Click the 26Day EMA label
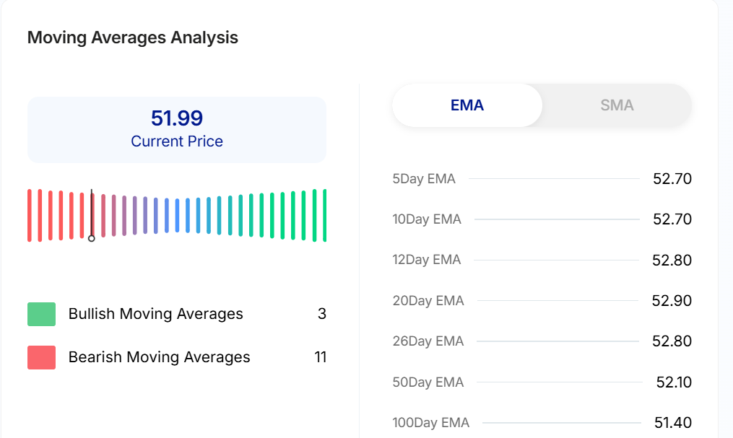Screen dimensions: 733x438 coord(427,341)
